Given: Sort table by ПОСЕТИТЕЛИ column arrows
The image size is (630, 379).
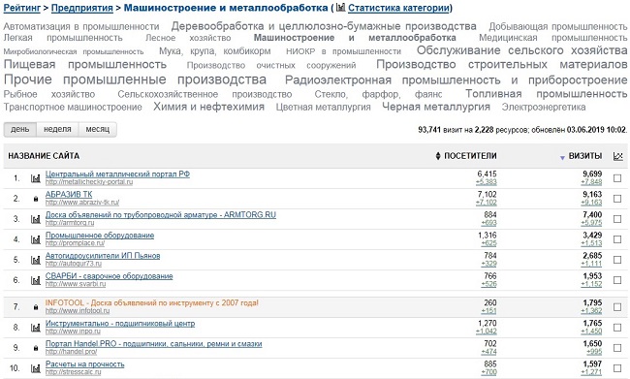Looking at the screenshot, I should 438,156.
